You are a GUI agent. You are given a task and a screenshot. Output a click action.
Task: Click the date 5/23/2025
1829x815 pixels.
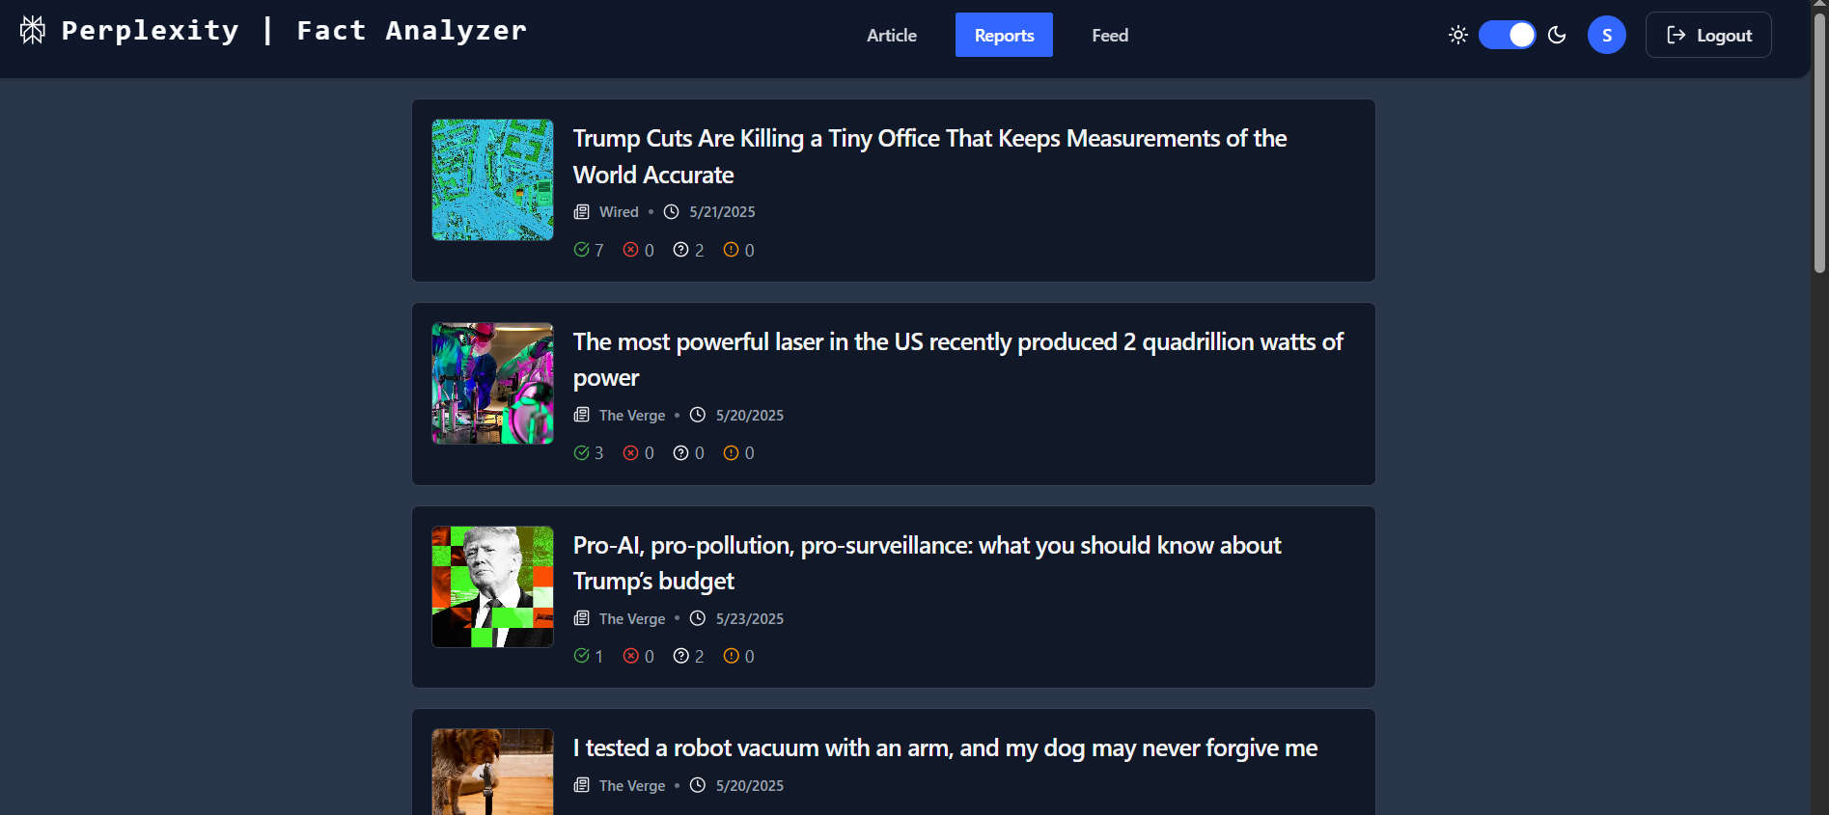[750, 618]
